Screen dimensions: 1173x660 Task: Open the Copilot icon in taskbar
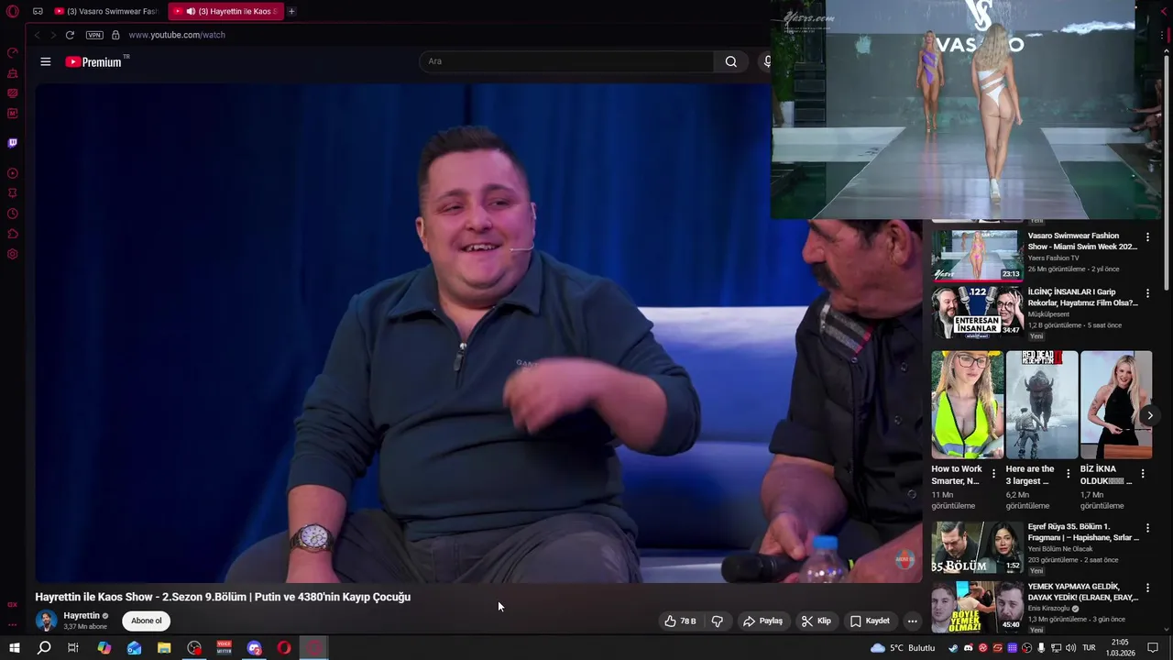point(104,648)
